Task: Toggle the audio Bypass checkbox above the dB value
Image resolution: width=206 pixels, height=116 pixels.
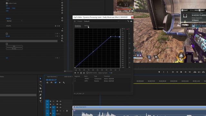Action: (7, 34)
